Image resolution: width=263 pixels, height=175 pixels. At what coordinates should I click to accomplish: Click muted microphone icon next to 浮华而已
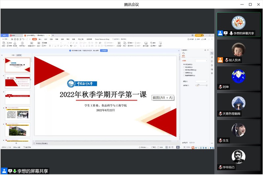[x=221, y=167]
